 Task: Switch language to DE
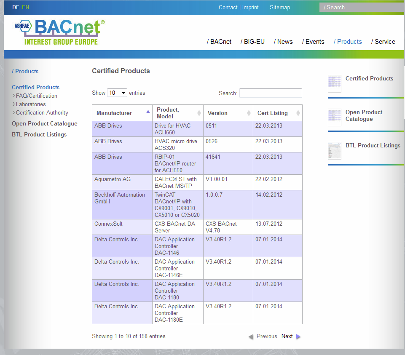(16, 7)
